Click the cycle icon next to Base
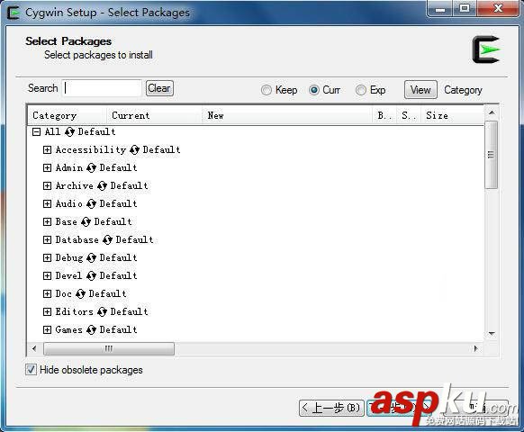 pos(86,221)
